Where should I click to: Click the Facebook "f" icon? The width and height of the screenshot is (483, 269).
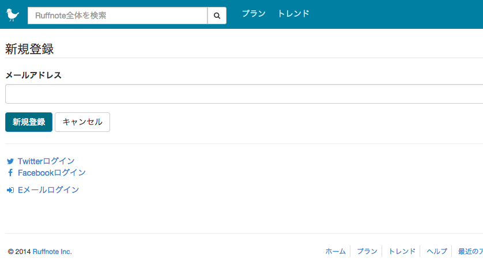[10, 173]
